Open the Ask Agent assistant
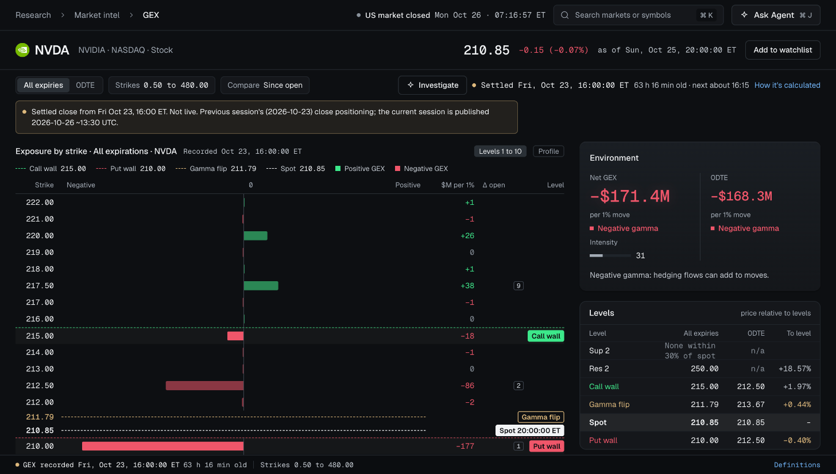836x474 pixels. (776, 15)
